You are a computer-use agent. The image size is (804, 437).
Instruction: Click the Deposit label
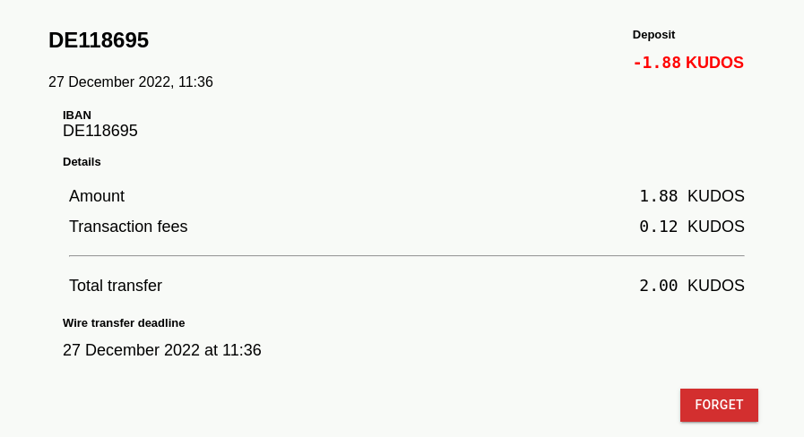[653, 35]
